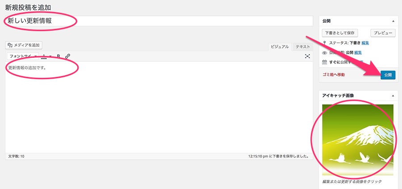402x189 pixels.
Task: Switch to the ビジュアル editor tab
Action: pyautogui.click(x=280, y=47)
